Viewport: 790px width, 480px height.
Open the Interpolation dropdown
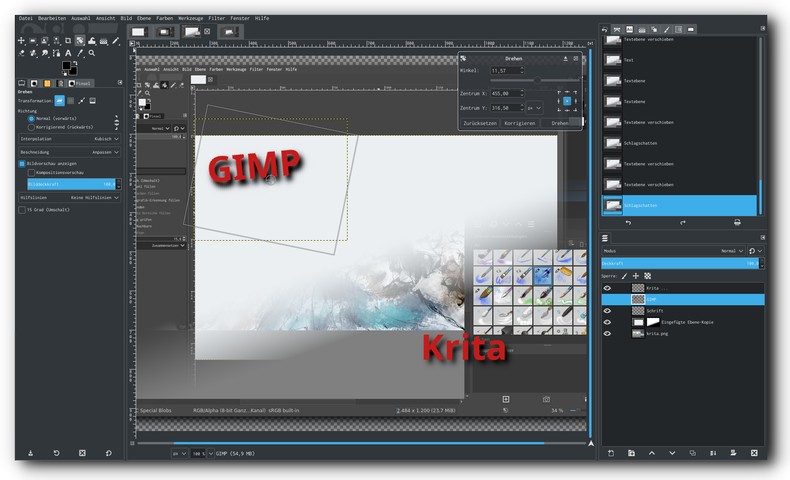(69, 139)
